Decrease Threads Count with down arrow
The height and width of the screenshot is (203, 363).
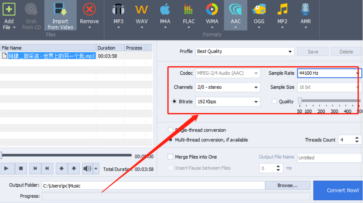[357, 141]
